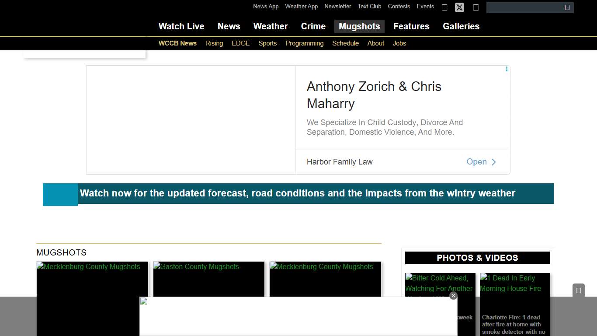Close the bottom banner ad
Viewport: 597px width, 336px height.
point(453,296)
